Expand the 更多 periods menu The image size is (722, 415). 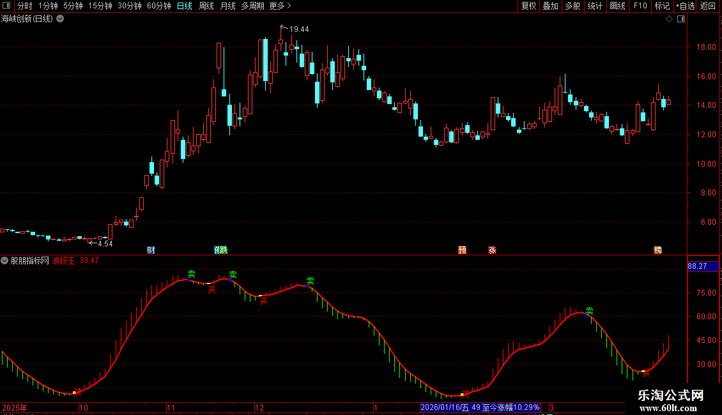coord(280,6)
